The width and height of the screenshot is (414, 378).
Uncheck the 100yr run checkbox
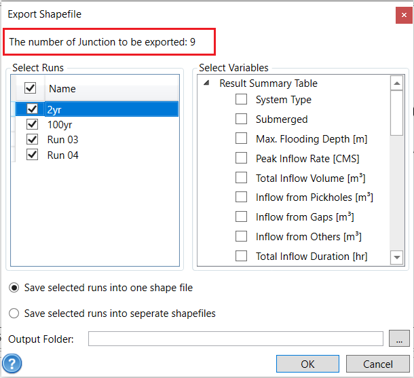pyautogui.click(x=32, y=124)
